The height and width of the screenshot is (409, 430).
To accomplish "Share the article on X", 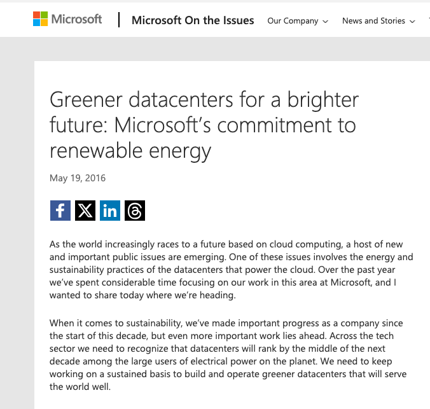I will [85, 211].
